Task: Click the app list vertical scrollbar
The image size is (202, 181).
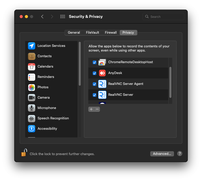Action: (170, 82)
